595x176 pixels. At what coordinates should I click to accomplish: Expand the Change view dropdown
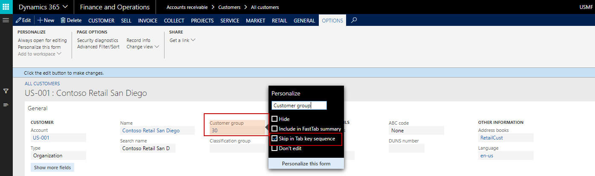click(x=143, y=47)
